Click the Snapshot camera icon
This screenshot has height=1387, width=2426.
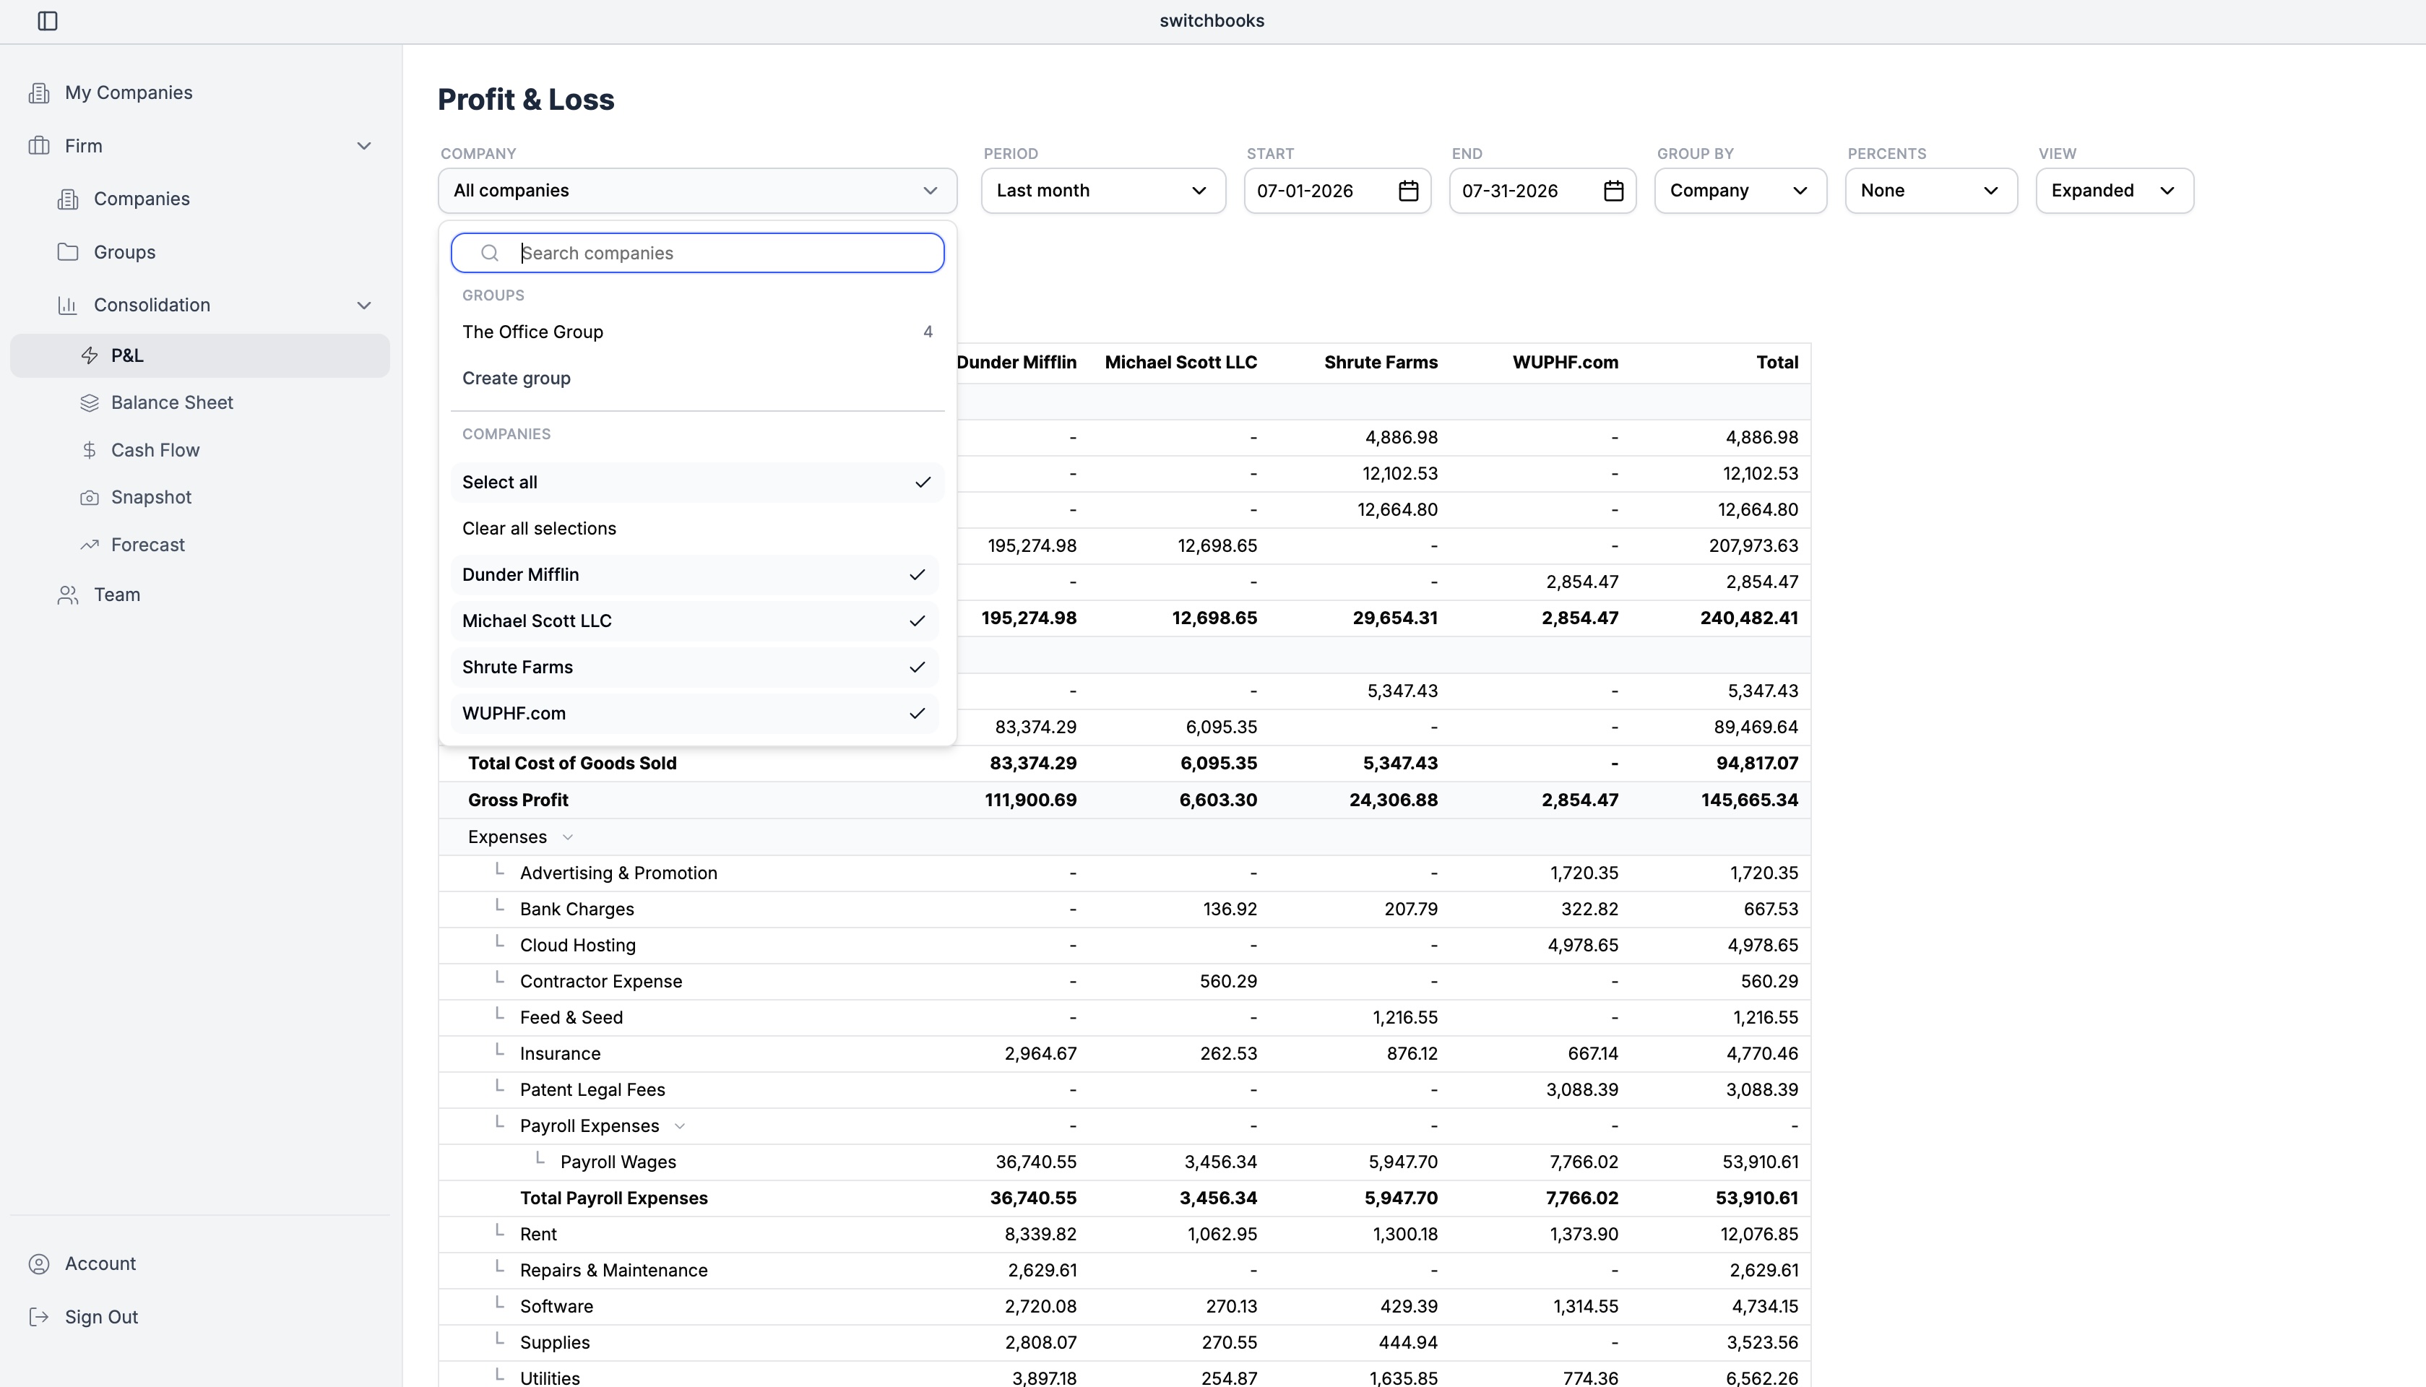(x=90, y=497)
